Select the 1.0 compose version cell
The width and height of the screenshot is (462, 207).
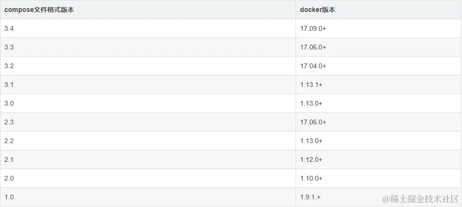(148, 197)
